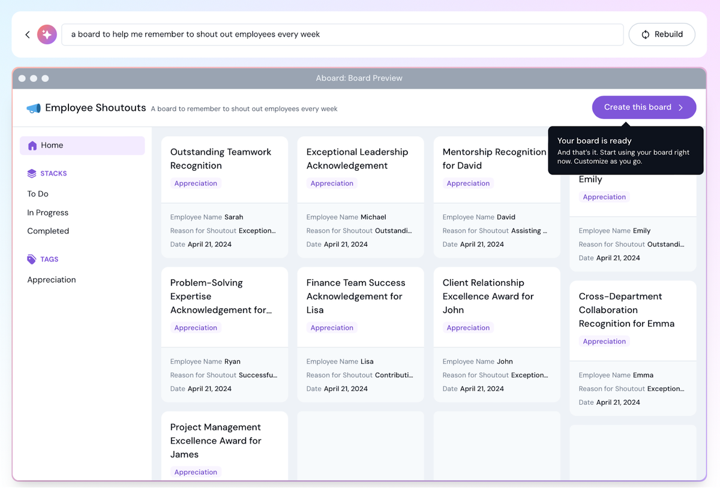Open the In Progress stack
This screenshot has width=720, height=488.
coord(47,213)
